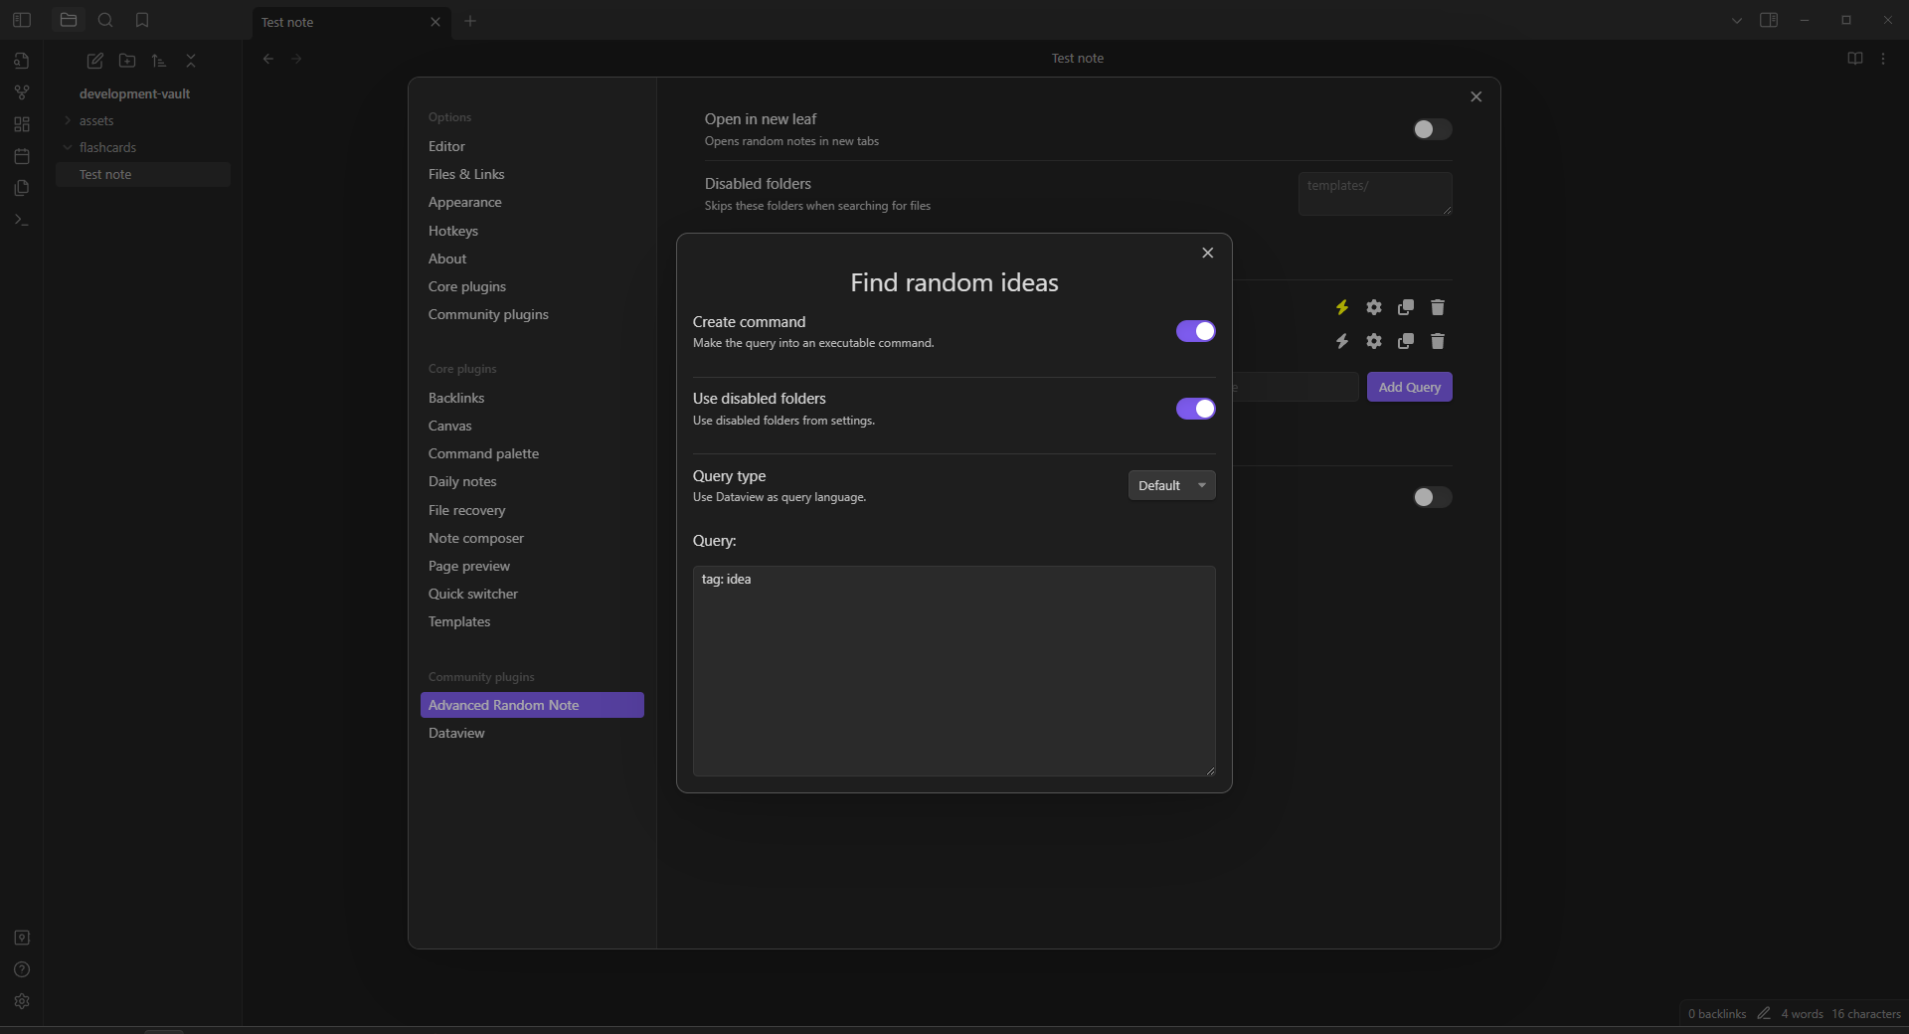Duplicate the query beside yellow lightning bolt

[x=1406, y=307]
